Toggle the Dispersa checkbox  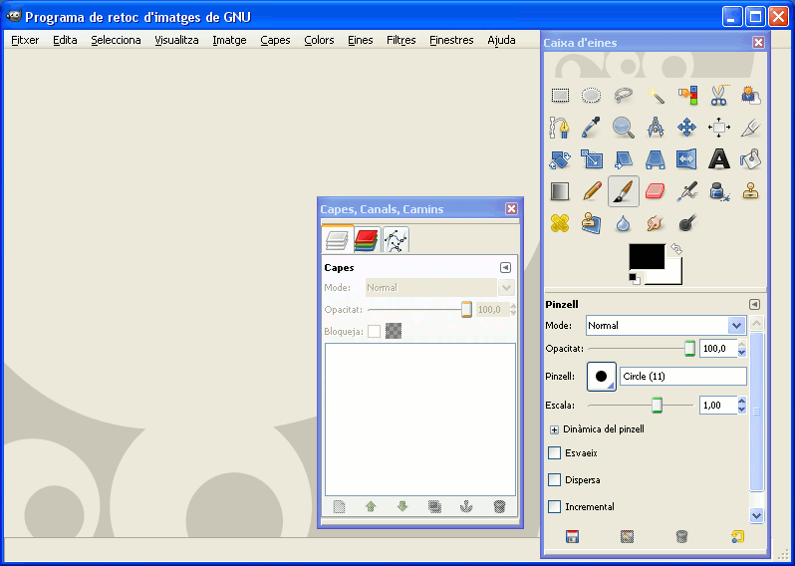(554, 479)
